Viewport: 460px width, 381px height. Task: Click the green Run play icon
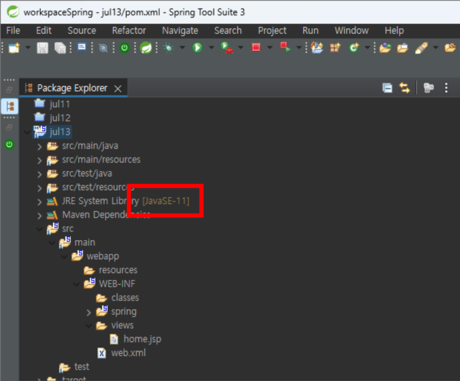pos(197,47)
